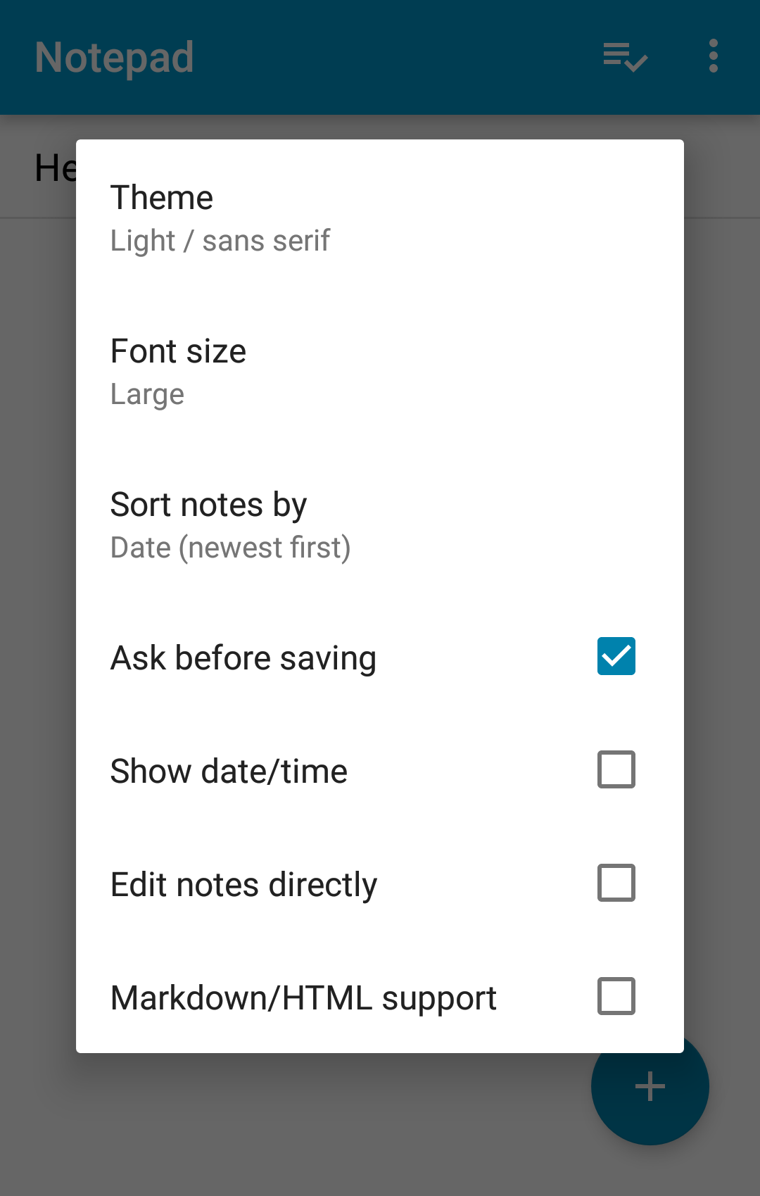Click the Edit notes directly label

coord(243,883)
